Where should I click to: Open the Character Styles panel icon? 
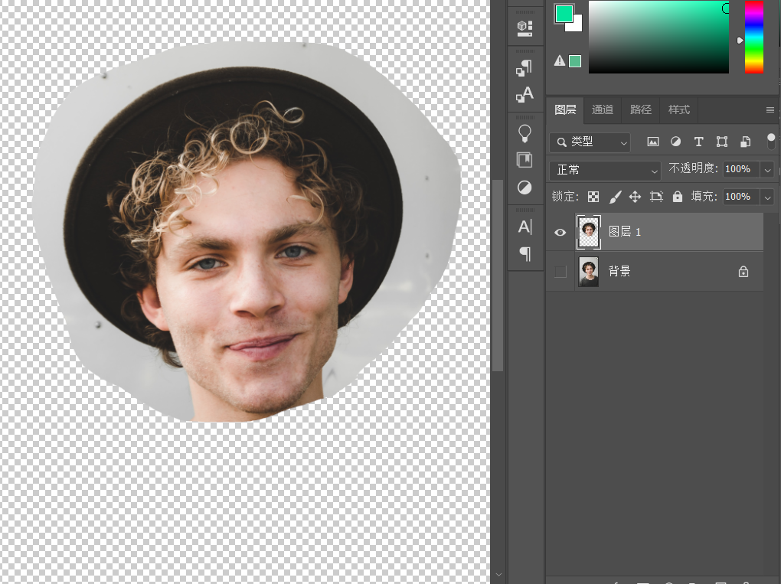pyautogui.click(x=524, y=94)
